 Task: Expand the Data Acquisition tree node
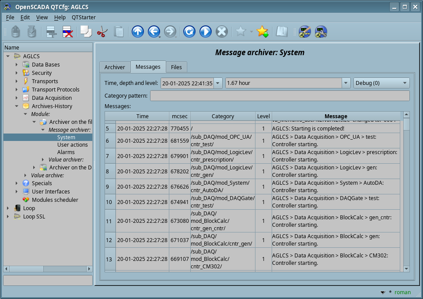point(17,98)
